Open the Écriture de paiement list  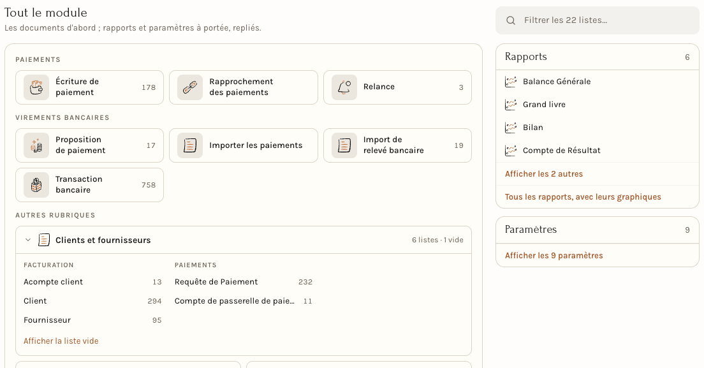click(x=90, y=87)
